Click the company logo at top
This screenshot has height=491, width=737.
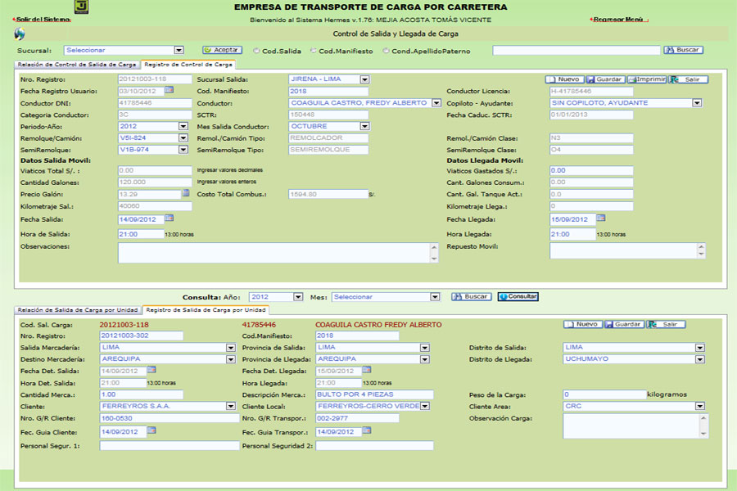81,7
